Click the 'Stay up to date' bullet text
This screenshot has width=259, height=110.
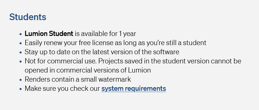[102, 52]
